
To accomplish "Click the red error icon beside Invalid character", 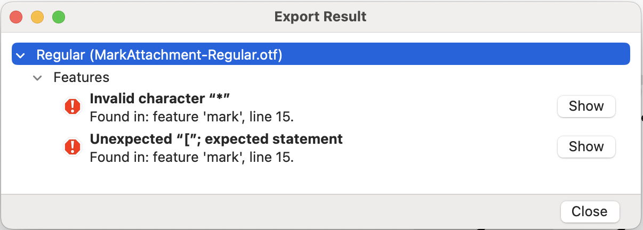I will [x=72, y=106].
